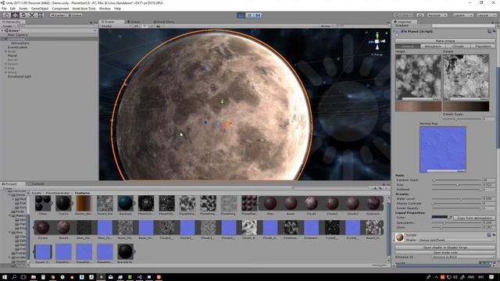500x281 pixels.
Task: Switch to the Game tab
Action: (134, 22)
